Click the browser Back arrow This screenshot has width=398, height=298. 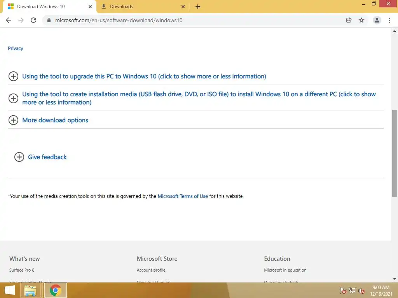9,20
